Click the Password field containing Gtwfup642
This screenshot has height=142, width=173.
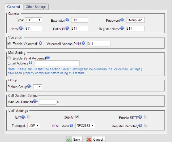click(135, 20)
